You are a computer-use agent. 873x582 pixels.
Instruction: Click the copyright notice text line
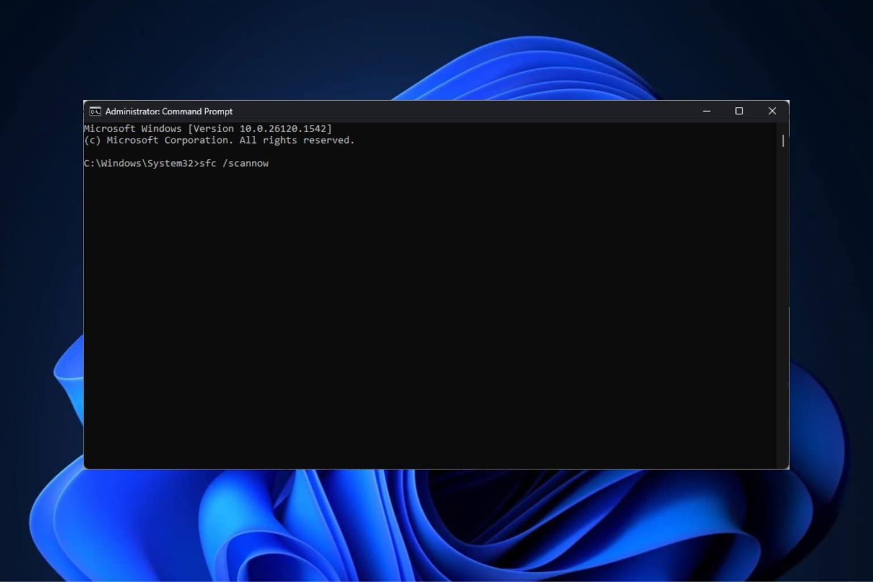[x=219, y=140]
